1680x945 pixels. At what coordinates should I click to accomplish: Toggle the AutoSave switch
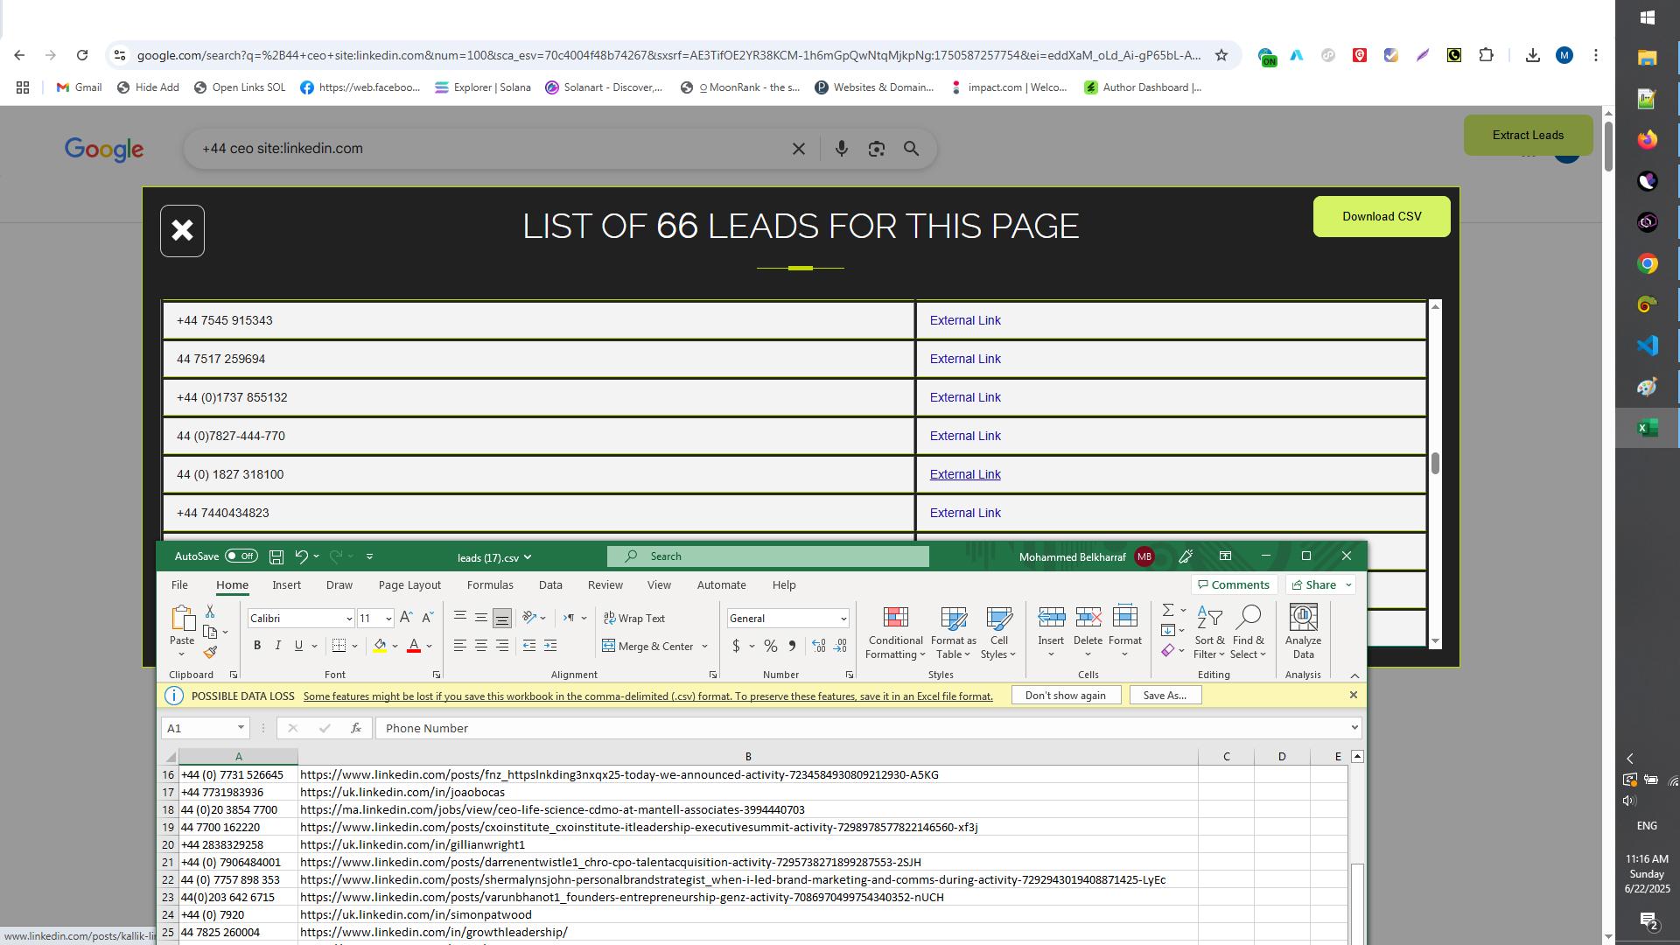tap(241, 556)
